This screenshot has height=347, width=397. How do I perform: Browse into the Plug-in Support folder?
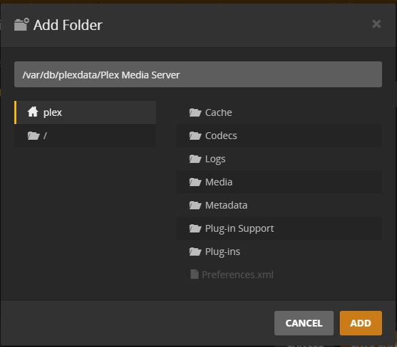279,228
